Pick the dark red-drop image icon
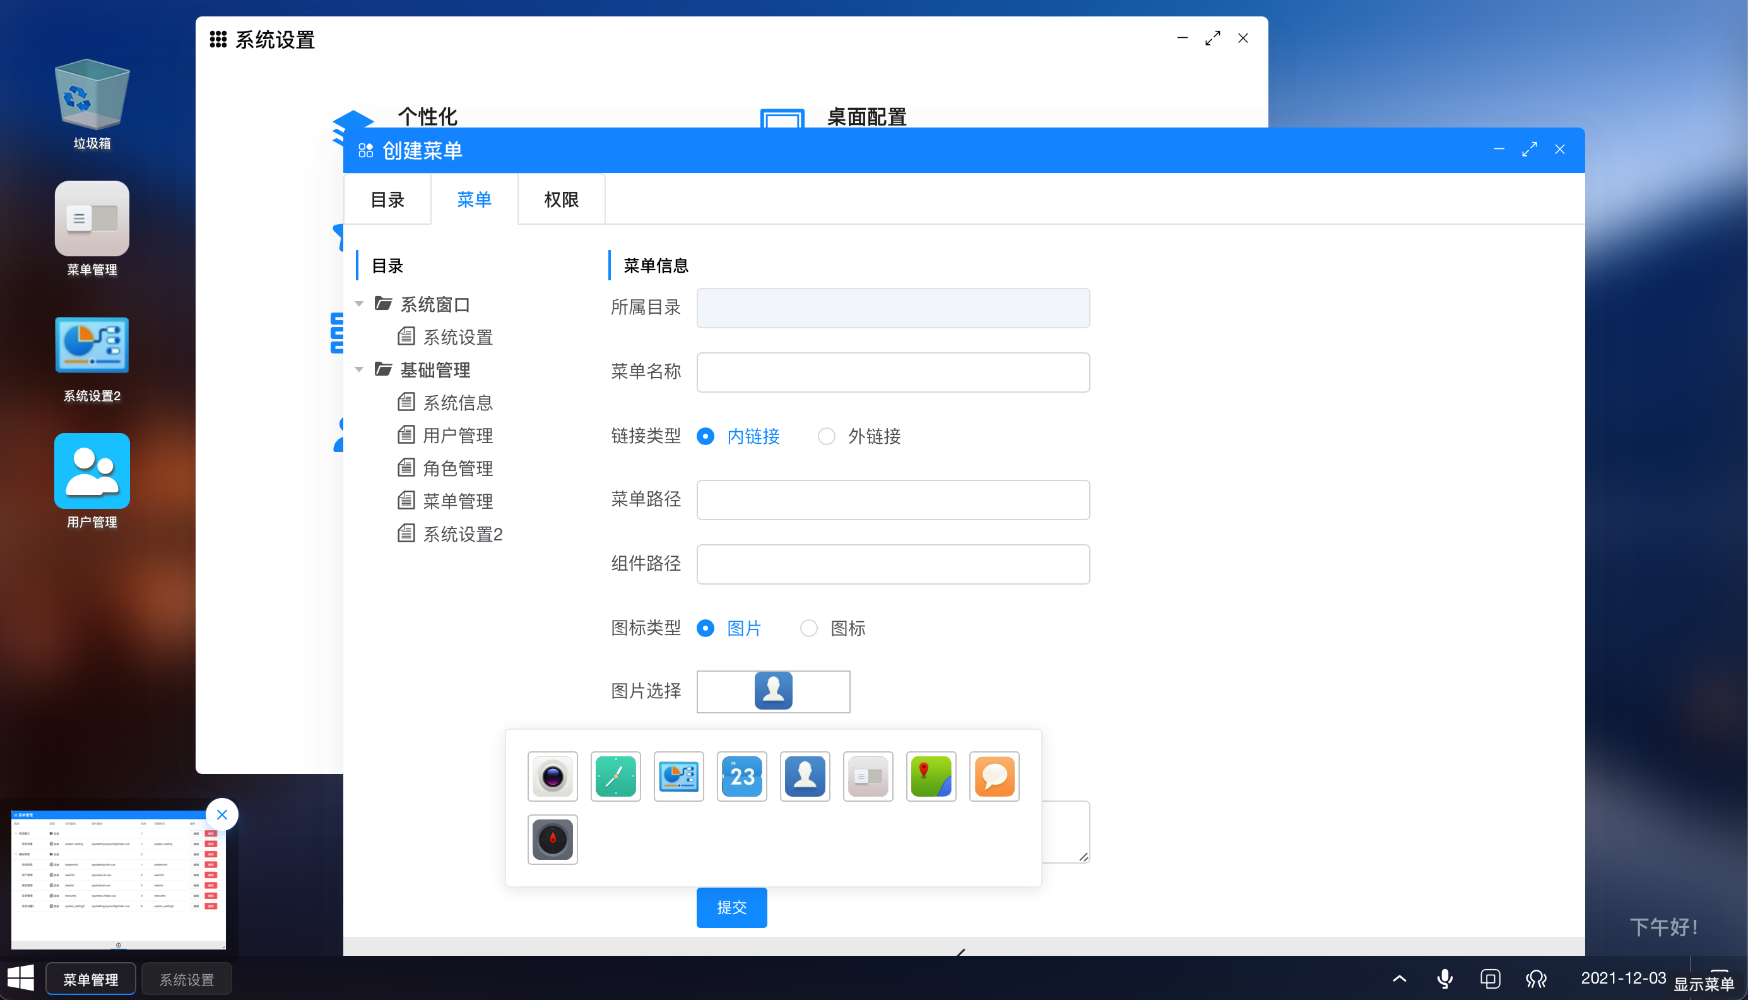The height and width of the screenshot is (1000, 1748). [x=552, y=839]
